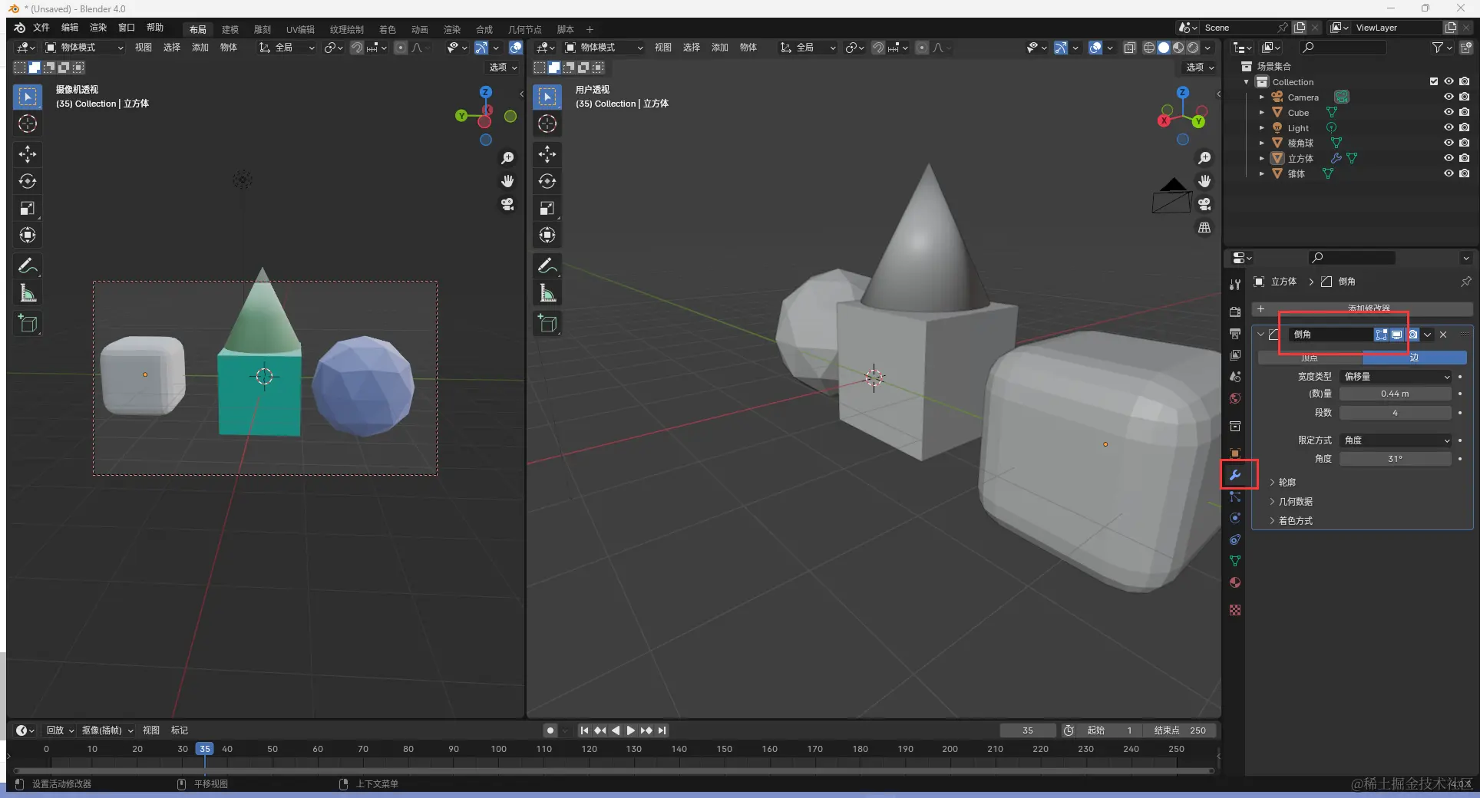Click the 角度 value slider field
The width and height of the screenshot is (1480, 798).
(1395, 459)
